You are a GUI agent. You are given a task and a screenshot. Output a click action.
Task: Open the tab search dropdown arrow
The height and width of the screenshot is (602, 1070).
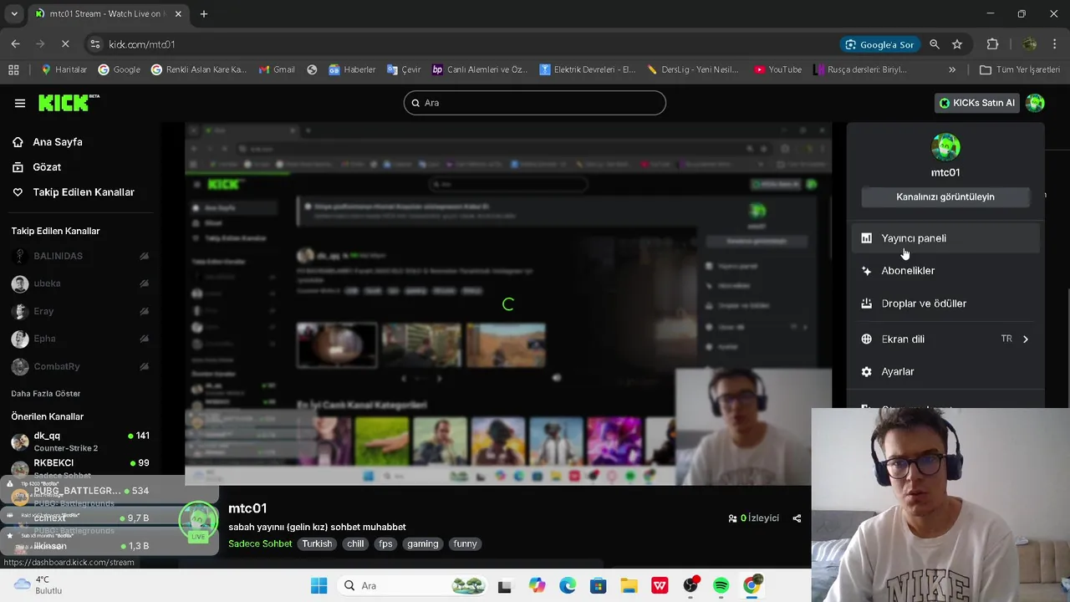pos(14,14)
